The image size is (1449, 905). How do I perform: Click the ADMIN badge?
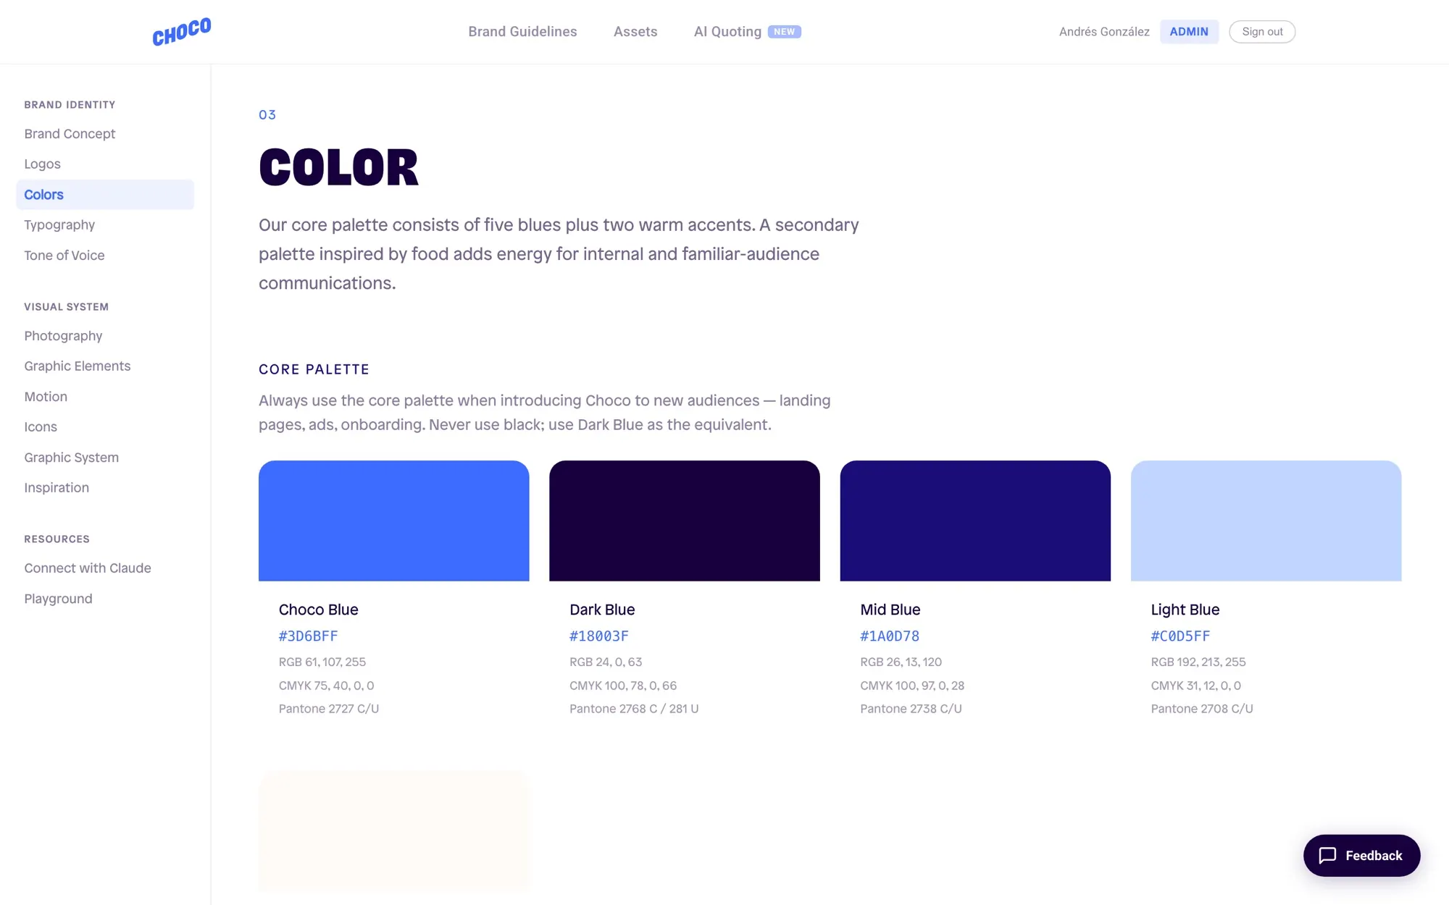click(x=1189, y=32)
